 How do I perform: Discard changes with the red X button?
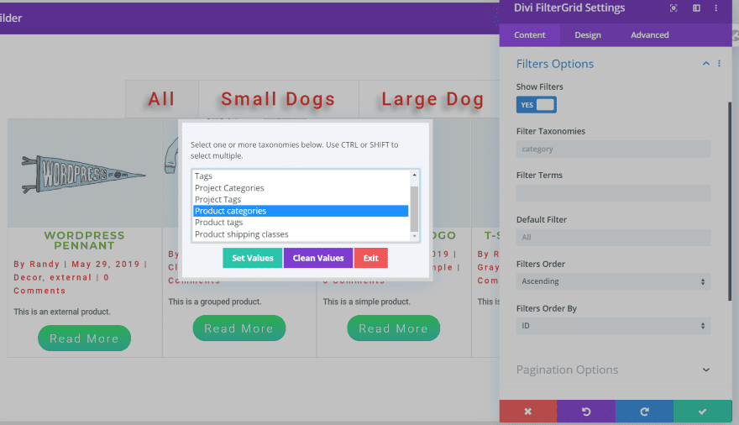[x=528, y=412]
